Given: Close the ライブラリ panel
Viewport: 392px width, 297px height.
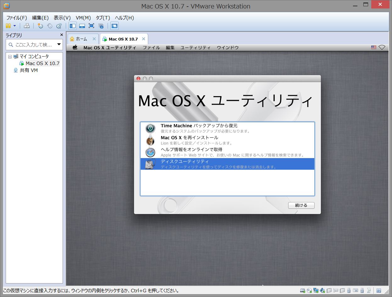Looking at the screenshot, I should click(62, 35).
